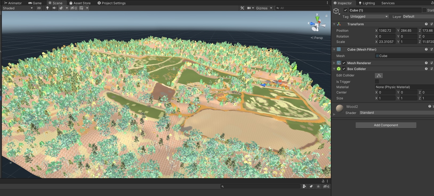The width and height of the screenshot is (434, 196).
Task: Click the scene orientation gizmo lock icon
Action: click(x=326, y=16)
